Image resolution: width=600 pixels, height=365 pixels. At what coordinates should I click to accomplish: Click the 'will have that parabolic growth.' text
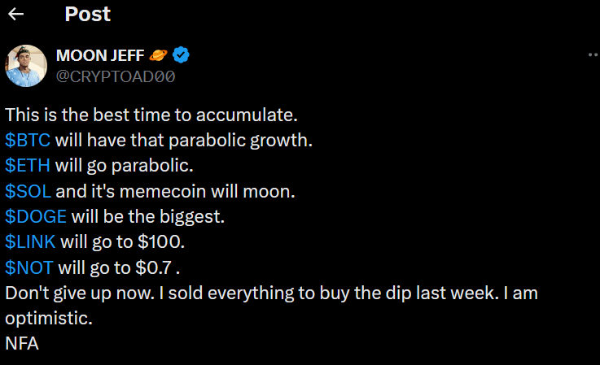click(184, 141)
